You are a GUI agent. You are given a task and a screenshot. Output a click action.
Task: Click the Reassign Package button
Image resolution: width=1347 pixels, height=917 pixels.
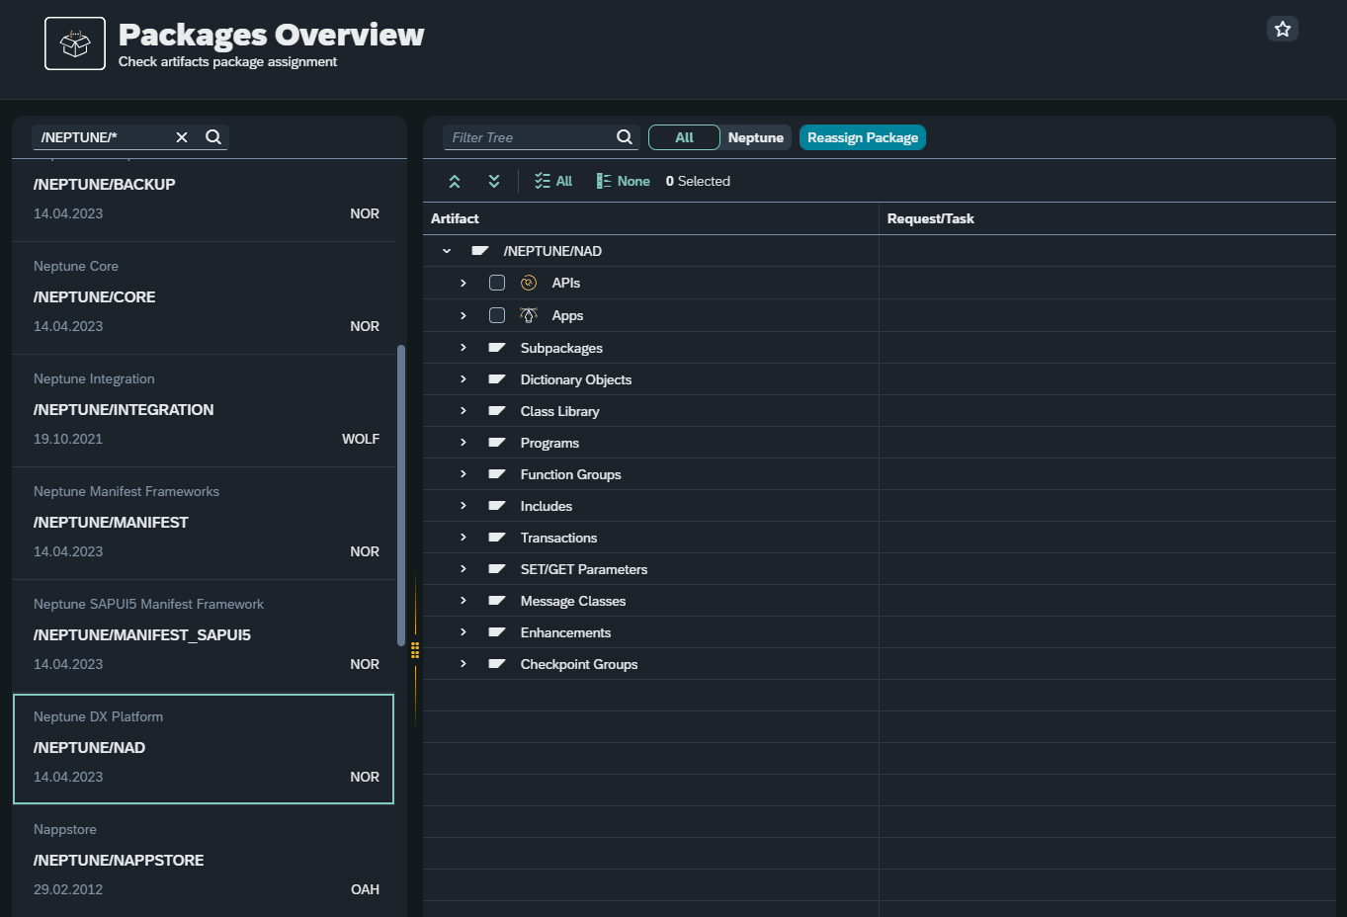click(x=862, y=137)
